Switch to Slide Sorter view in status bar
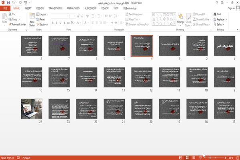 [x=187, y=158]
